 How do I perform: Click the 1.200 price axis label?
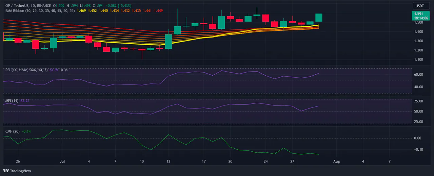click(x=418, y=50)
